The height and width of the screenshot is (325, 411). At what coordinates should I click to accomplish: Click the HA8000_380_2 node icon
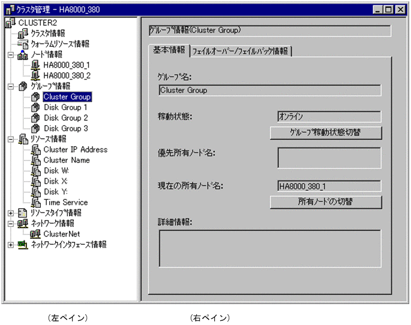(x=35, y=75)
